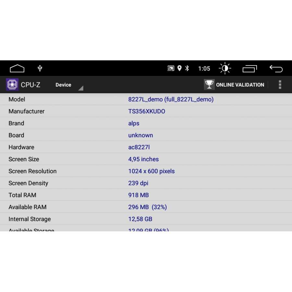This screenshot has width=292, height=292.
Task: Select the ac8227l hardware value
Action: 139,147
